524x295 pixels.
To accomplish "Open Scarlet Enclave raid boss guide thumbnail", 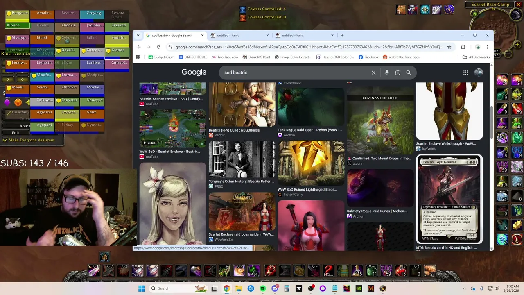I will click(x=242, y=211).
